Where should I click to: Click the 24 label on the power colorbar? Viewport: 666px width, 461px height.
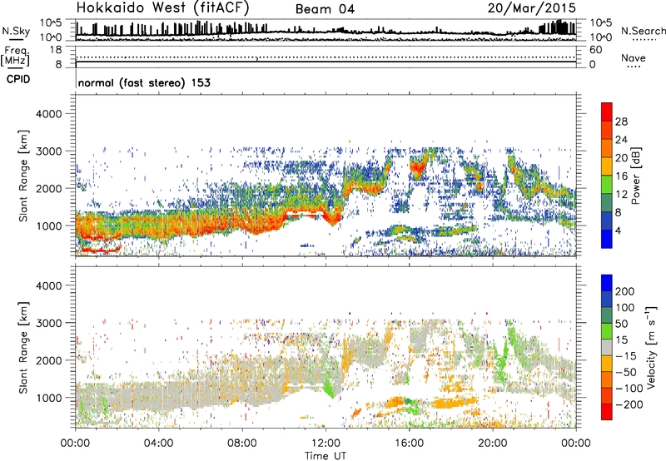tap(621, 140)
